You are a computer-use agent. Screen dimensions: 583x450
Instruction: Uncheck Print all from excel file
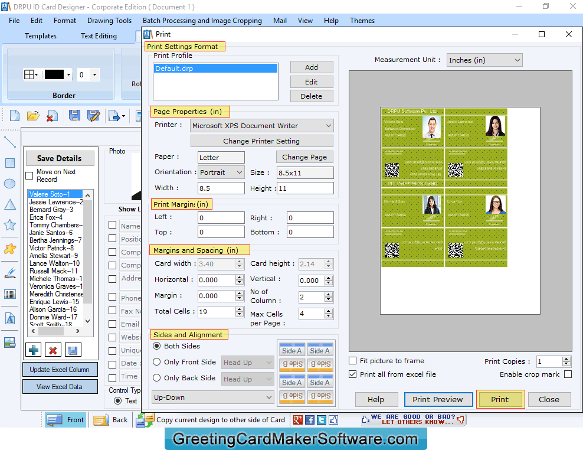coord(352,374)
